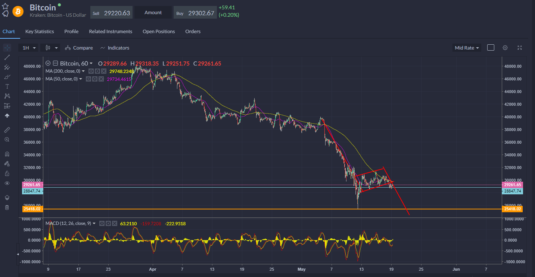Toggle lock all drawing tools
This screenshot has height=277, width=535.
pyautogui.click(x=7, y=173)
